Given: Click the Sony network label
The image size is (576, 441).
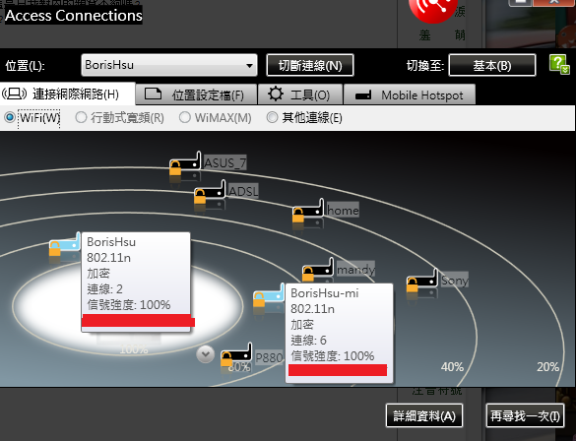Looking at the screenshot, I should (x=455, y=280).
